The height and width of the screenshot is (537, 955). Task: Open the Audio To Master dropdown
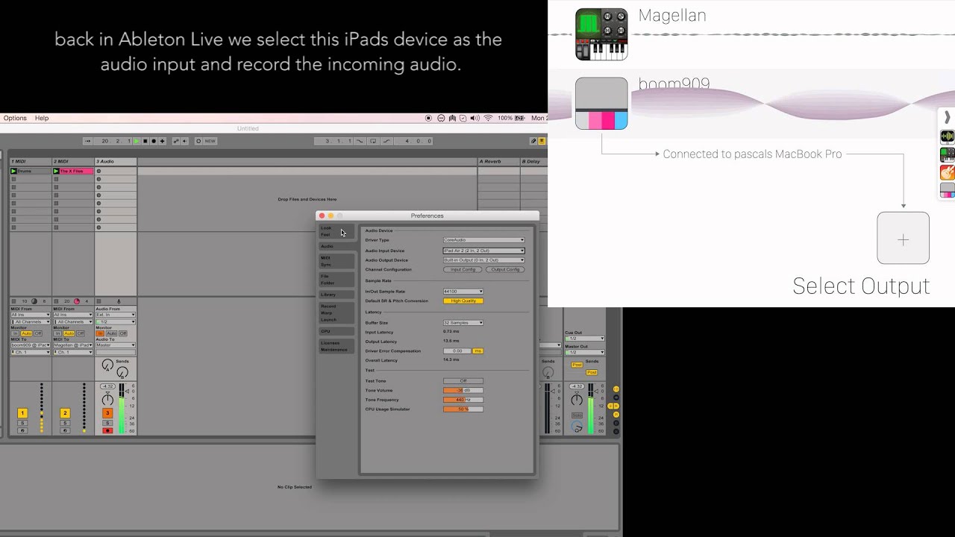pyautogui.click(x=116, y=345)
